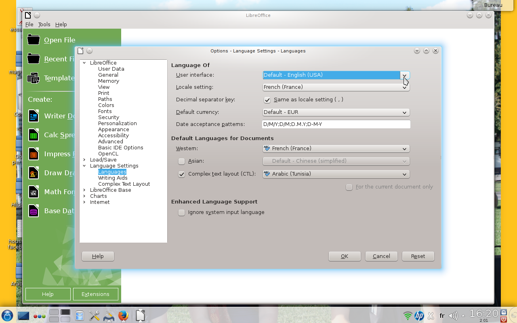The height and width of the screenshot is (323, 517).
Task: Click the Base Database icon
Action: (x=34, y=211)
